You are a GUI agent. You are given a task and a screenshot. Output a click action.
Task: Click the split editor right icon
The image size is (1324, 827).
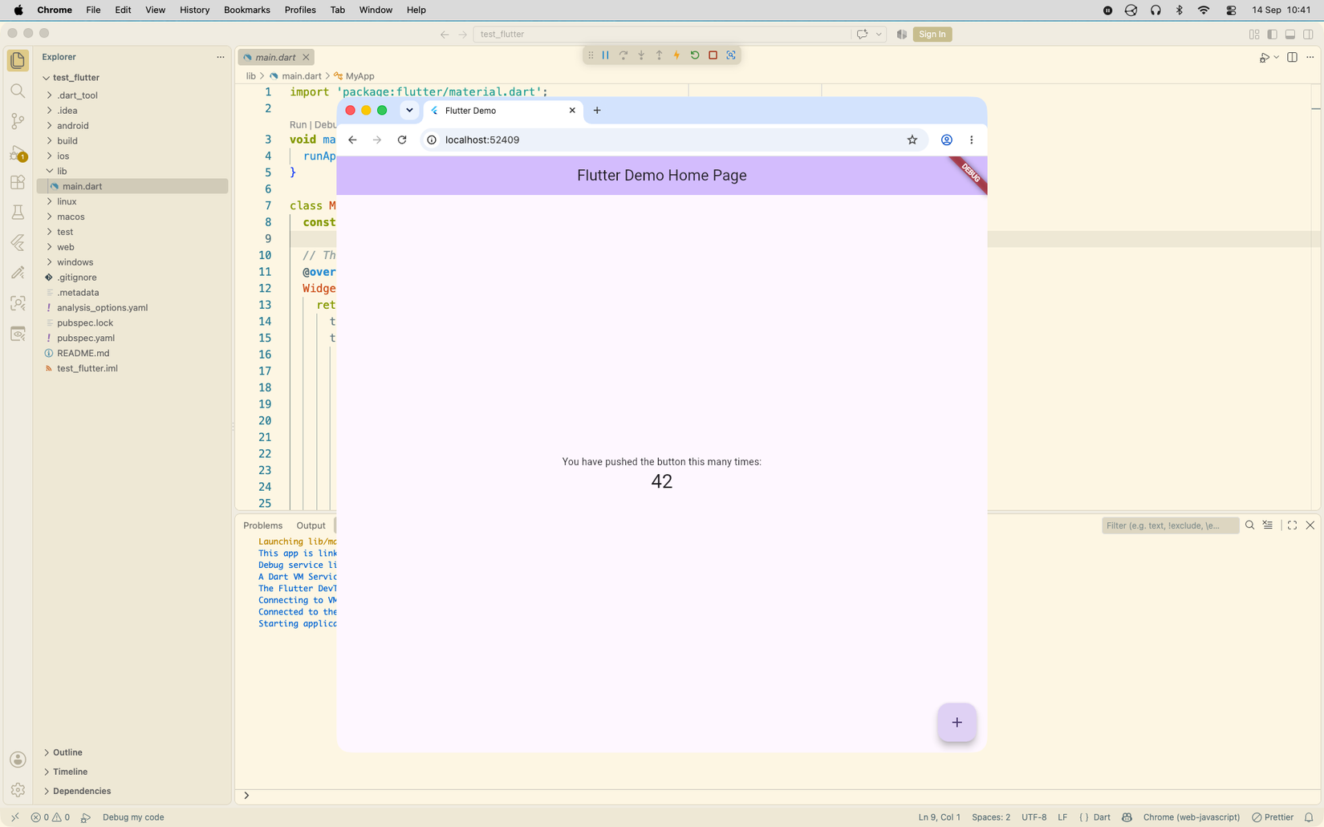pyautogui.click(x=1292, y=57)
